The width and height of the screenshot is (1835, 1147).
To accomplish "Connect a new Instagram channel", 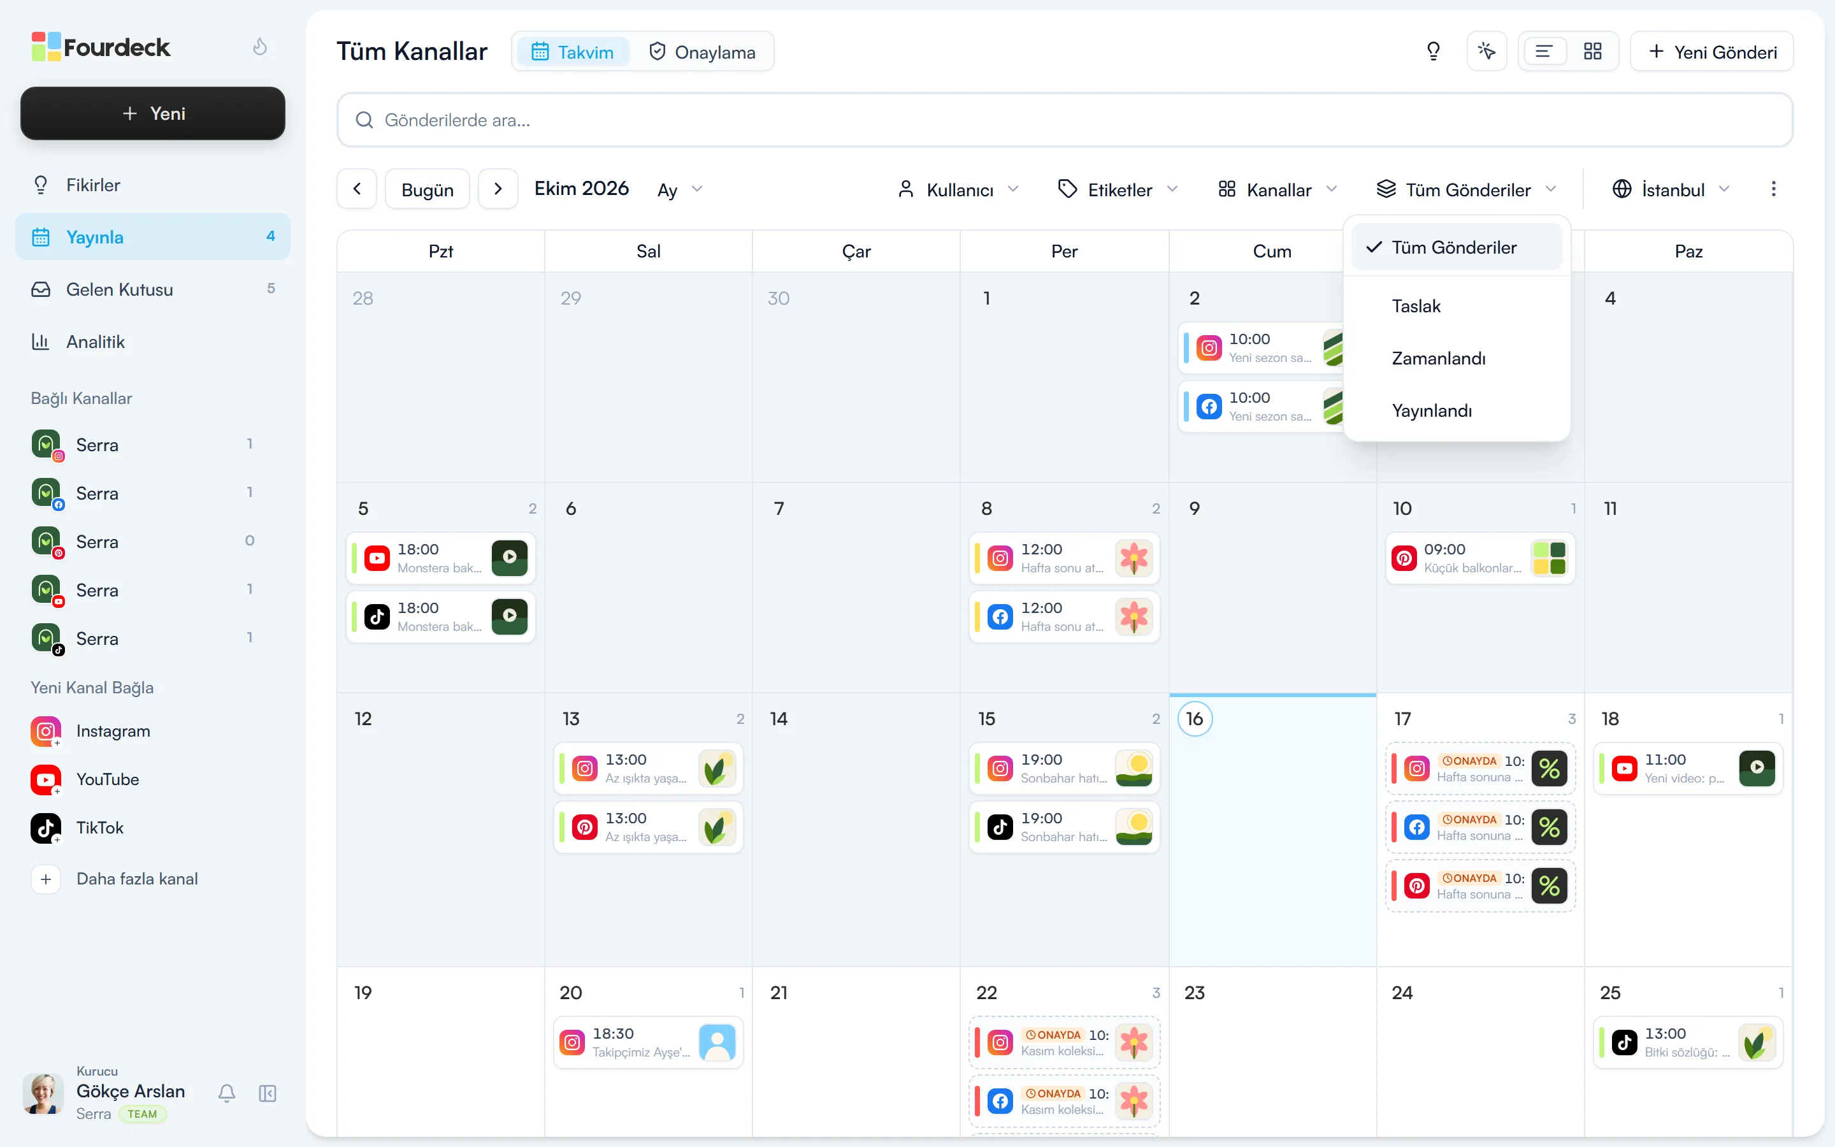I will point(91,732).
